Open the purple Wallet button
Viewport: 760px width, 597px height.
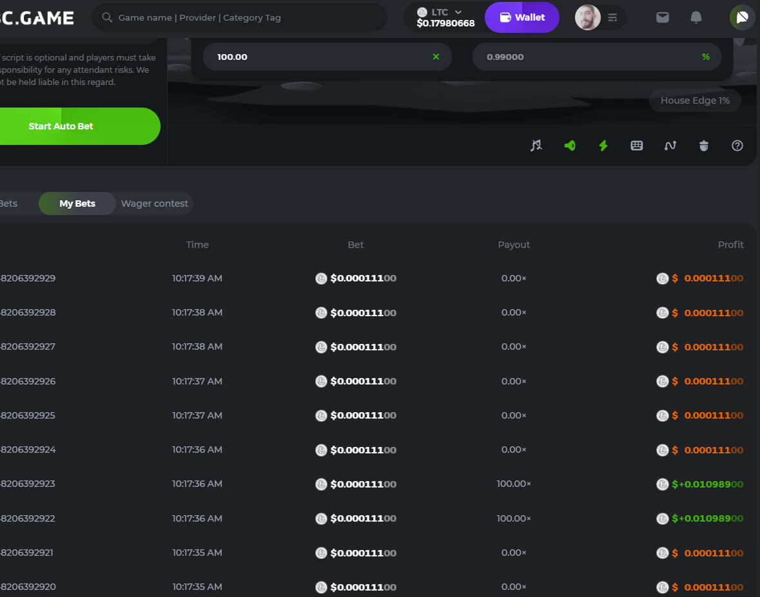tap(522, 17)
